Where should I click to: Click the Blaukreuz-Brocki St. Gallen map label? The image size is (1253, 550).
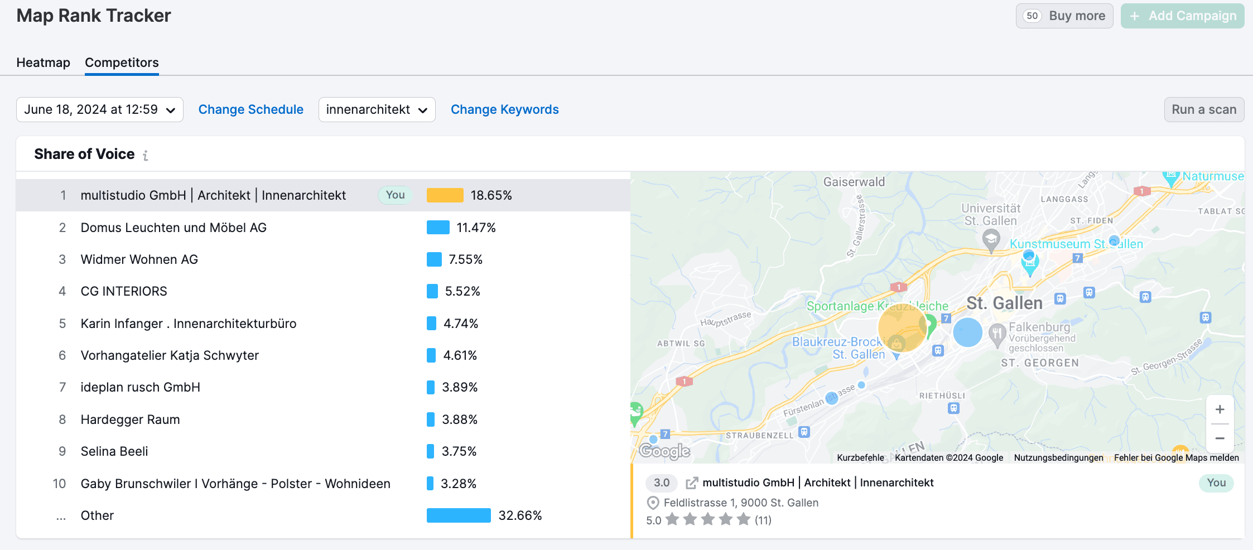pyautogui.click(x=839, y=348)
